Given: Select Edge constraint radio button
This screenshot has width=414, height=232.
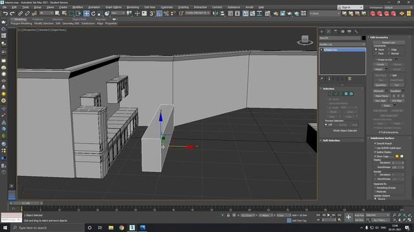Looking at the screenshot, I should click(389, 50).
